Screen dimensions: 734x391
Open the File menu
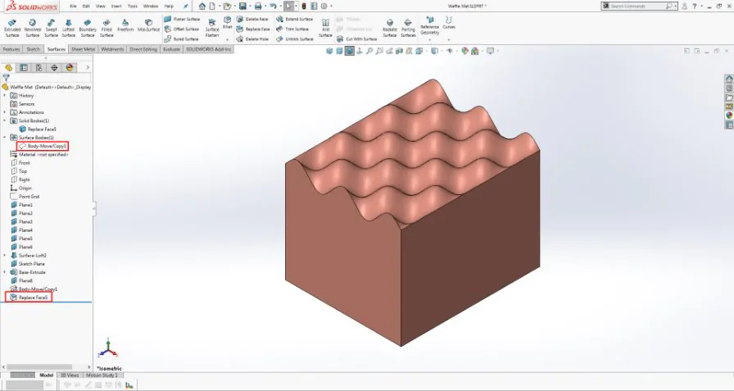[x=73, y=6]
